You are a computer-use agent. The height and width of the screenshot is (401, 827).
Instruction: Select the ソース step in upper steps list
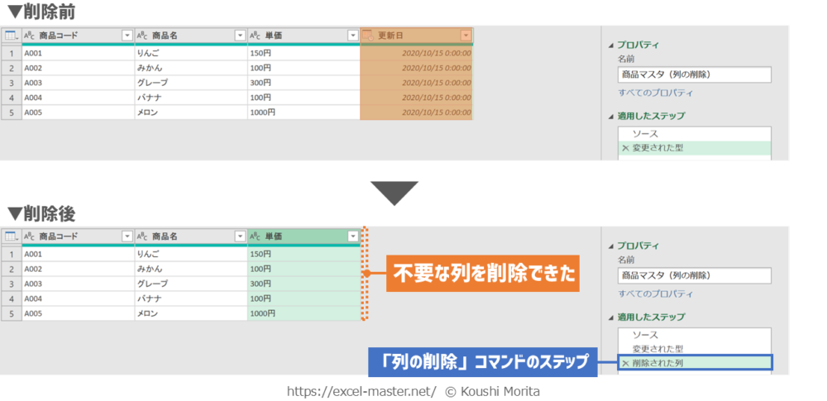pyautogui.click(x=645, y=134)
